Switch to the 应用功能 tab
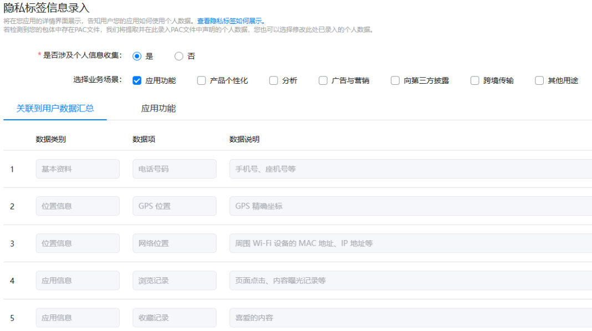Screen dimensions: 592x331 pyautogui.click(x=159, y=108)
